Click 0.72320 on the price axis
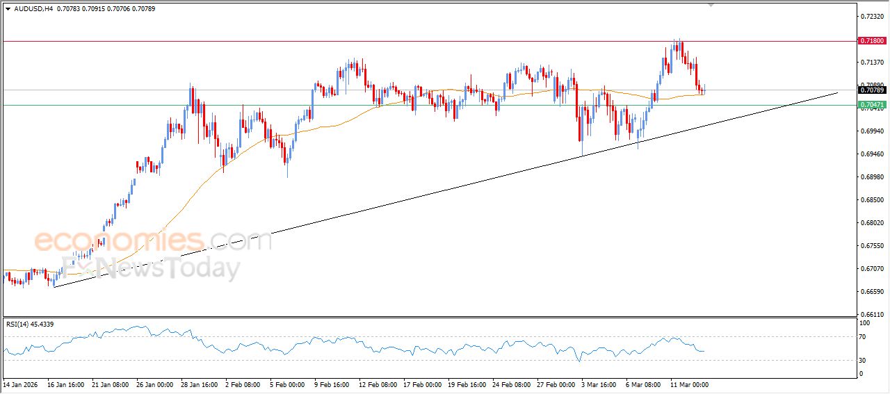The width and height of the screenshot is (890, 394). tap(872, 16)
